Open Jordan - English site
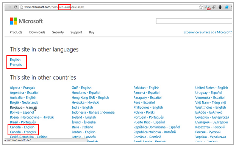This screenshot has height=147, width=236. pyautogui.click(x=84, y=132)
